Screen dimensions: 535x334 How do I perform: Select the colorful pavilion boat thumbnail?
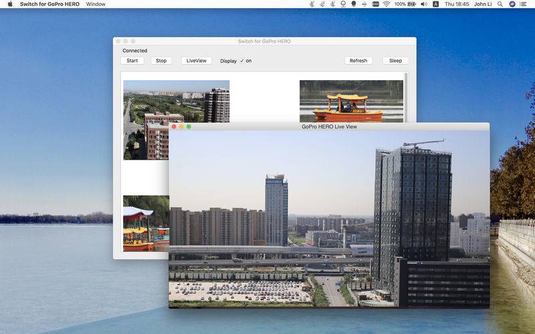click(x=146, y=224)
